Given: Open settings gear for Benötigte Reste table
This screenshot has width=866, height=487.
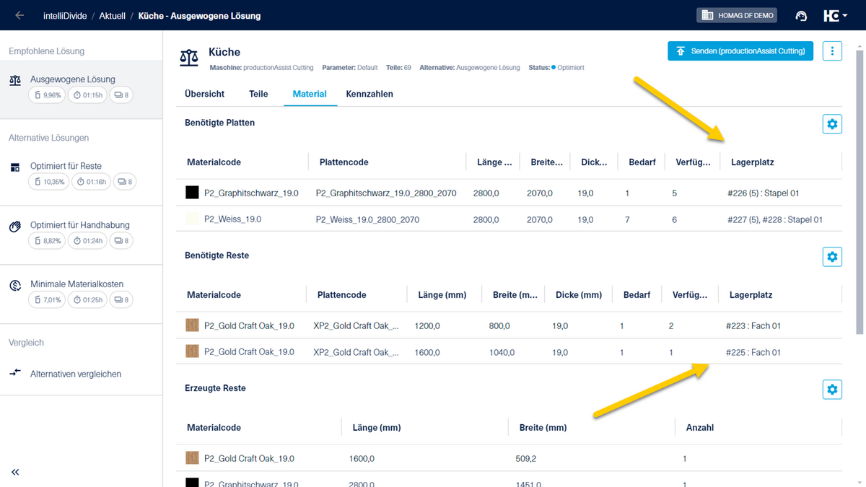Looking at the screenshot, I should click(832, 256).
